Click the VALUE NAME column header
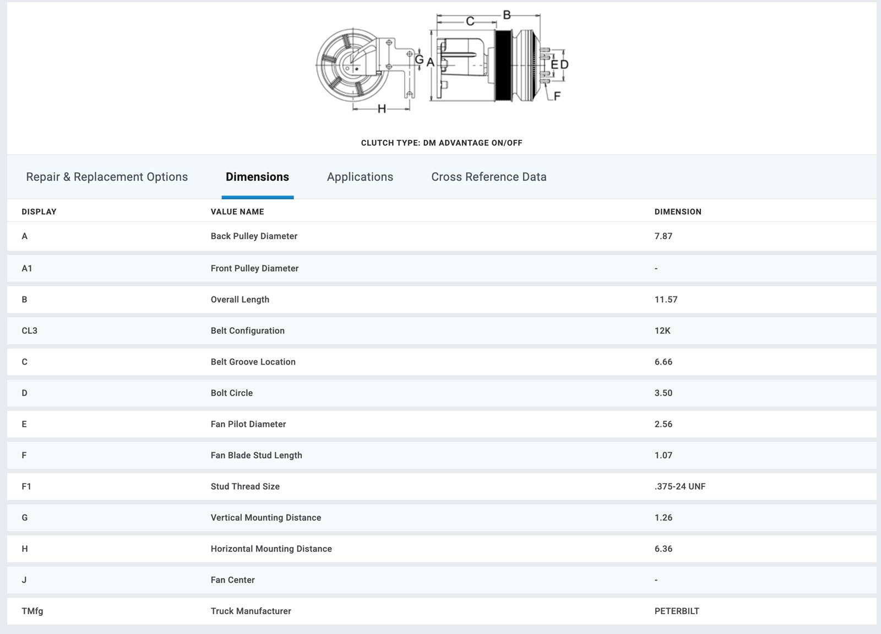Viewport: 881px width, 634px height. click(x=237, y=212)
